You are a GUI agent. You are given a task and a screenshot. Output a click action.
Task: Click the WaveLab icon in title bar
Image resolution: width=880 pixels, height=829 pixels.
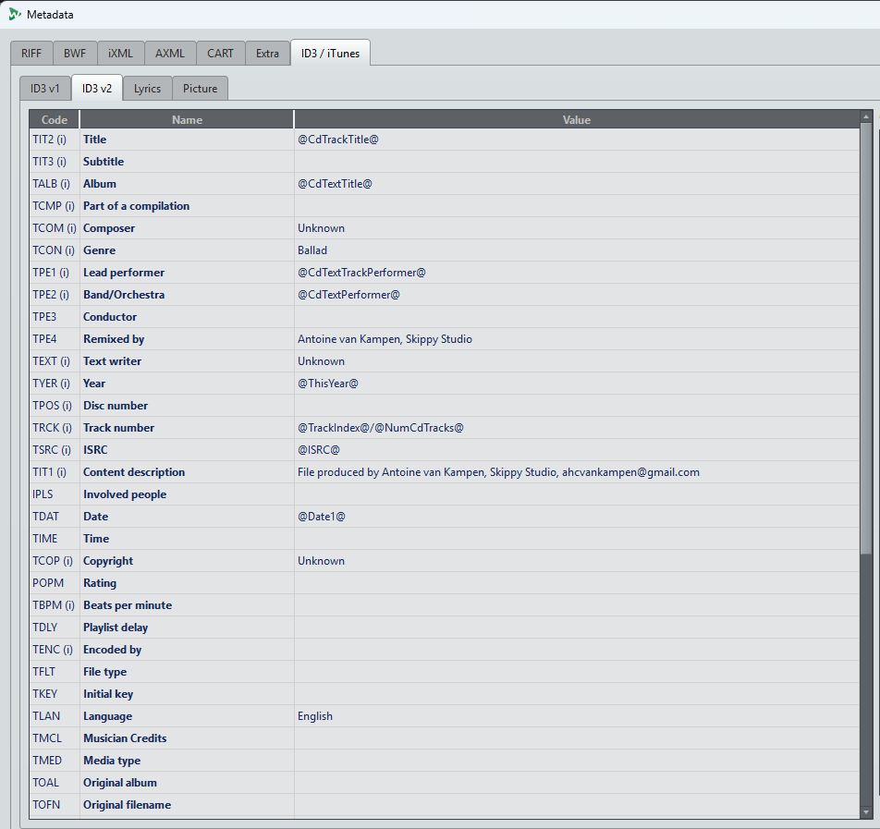15,14
